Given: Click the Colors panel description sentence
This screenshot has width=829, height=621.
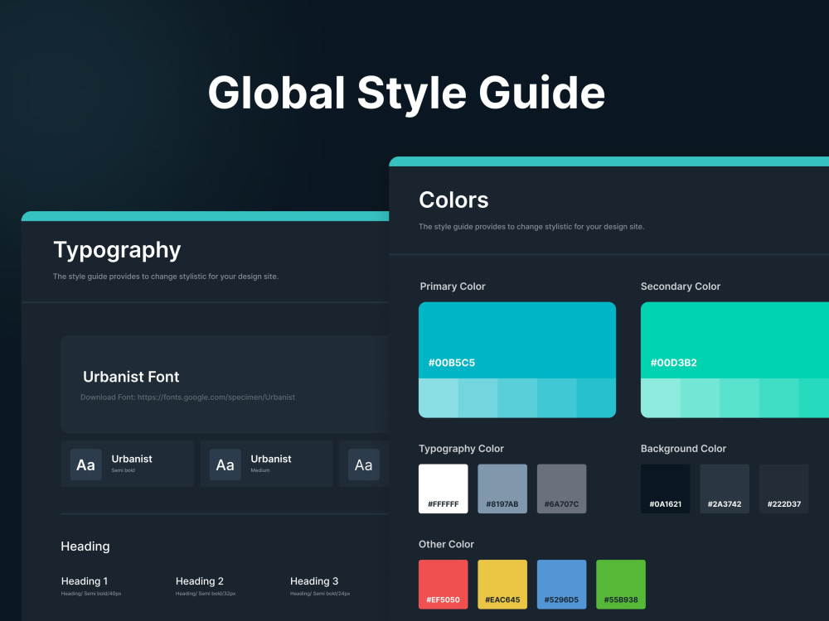Looking at the screenshot, I should (531, 227).
